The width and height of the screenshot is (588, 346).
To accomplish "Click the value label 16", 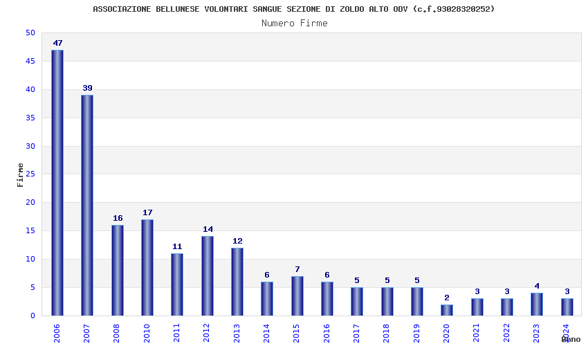I will point(118,219).
